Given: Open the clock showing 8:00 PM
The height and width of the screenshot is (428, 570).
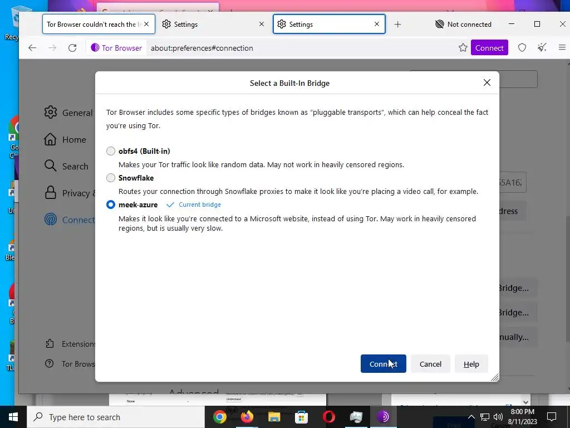Looking at the screenshot, I should [x=522, y=417].
